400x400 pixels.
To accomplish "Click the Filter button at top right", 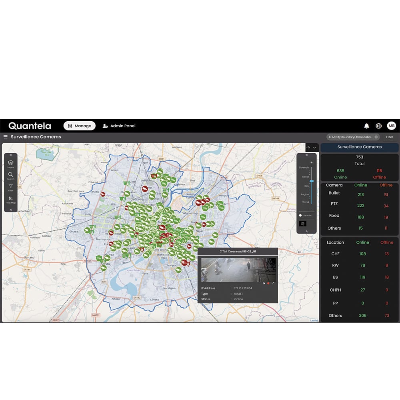I will coord(389,137).
